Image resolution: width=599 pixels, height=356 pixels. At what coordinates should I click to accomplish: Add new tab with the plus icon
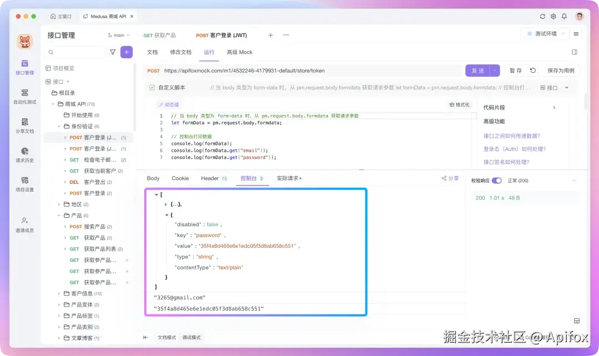[x=271, y=35]
